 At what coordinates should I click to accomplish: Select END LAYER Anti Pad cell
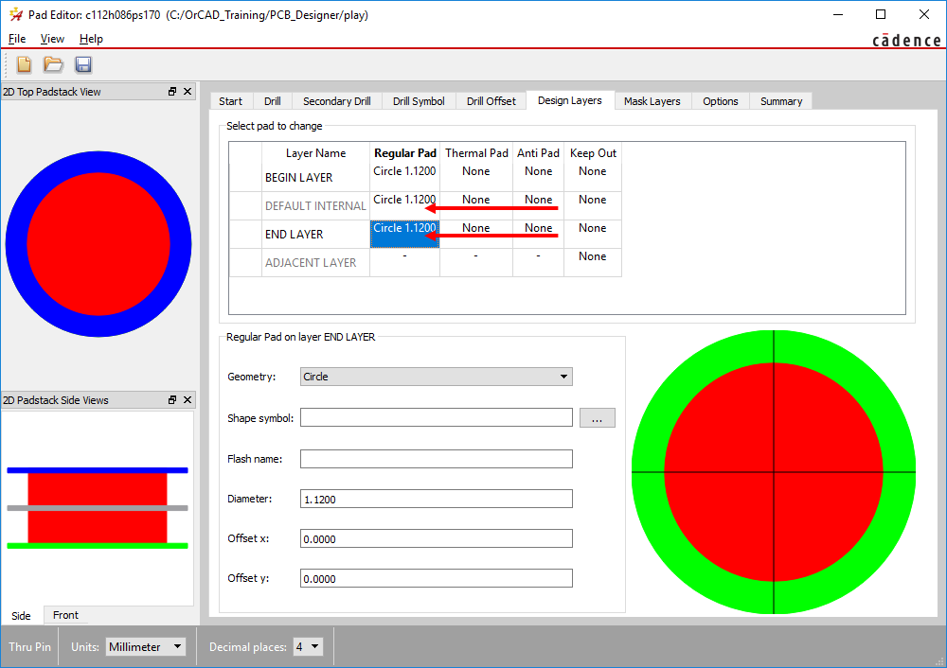pyautogui.click(x=538, y=234)
